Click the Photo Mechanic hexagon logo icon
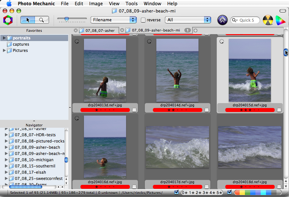This screenshot has height=197, width=289. (8, 20)
